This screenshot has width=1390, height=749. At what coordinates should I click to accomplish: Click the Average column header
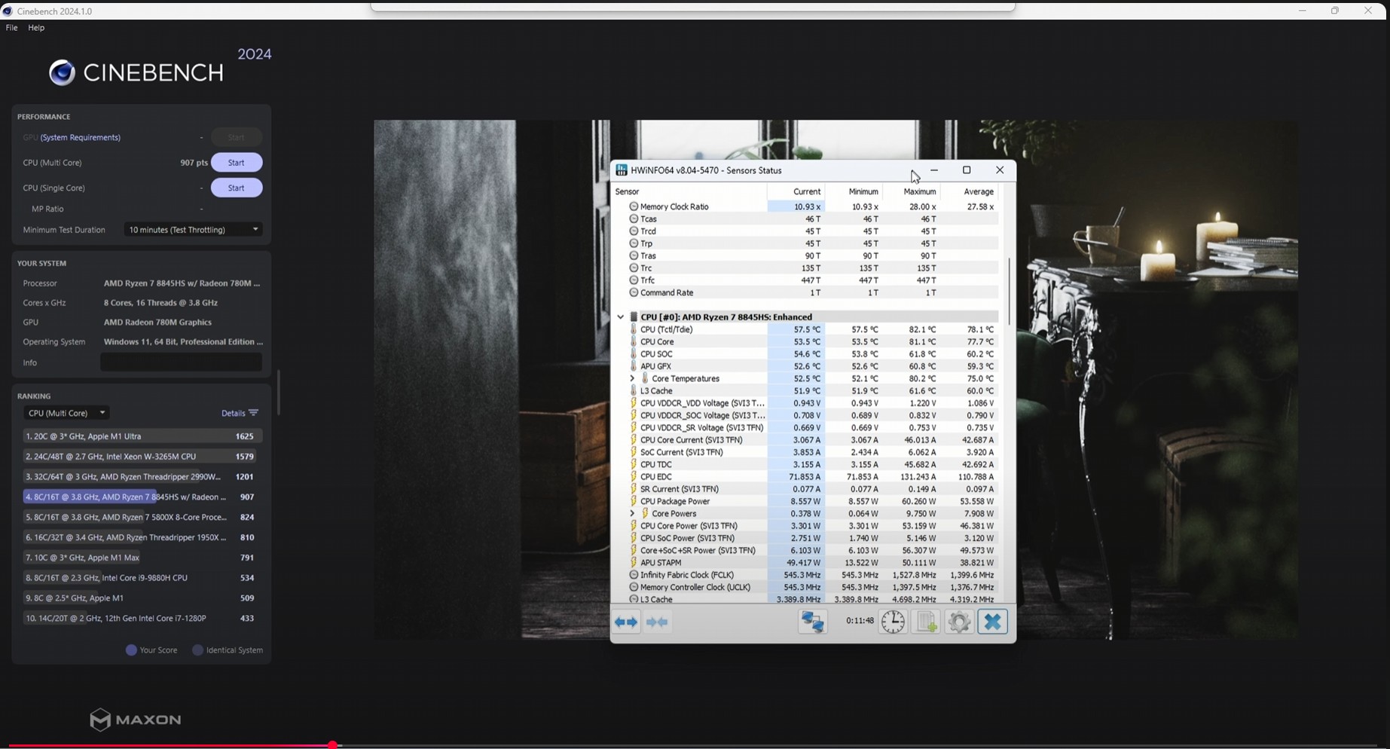point(970,191)
